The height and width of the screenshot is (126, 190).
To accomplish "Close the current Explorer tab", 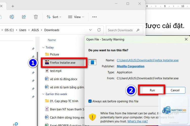I will (1, 6).
